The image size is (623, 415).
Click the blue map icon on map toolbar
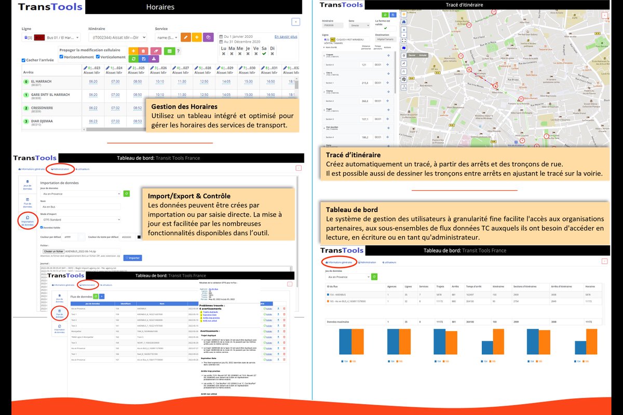[404, 47]
